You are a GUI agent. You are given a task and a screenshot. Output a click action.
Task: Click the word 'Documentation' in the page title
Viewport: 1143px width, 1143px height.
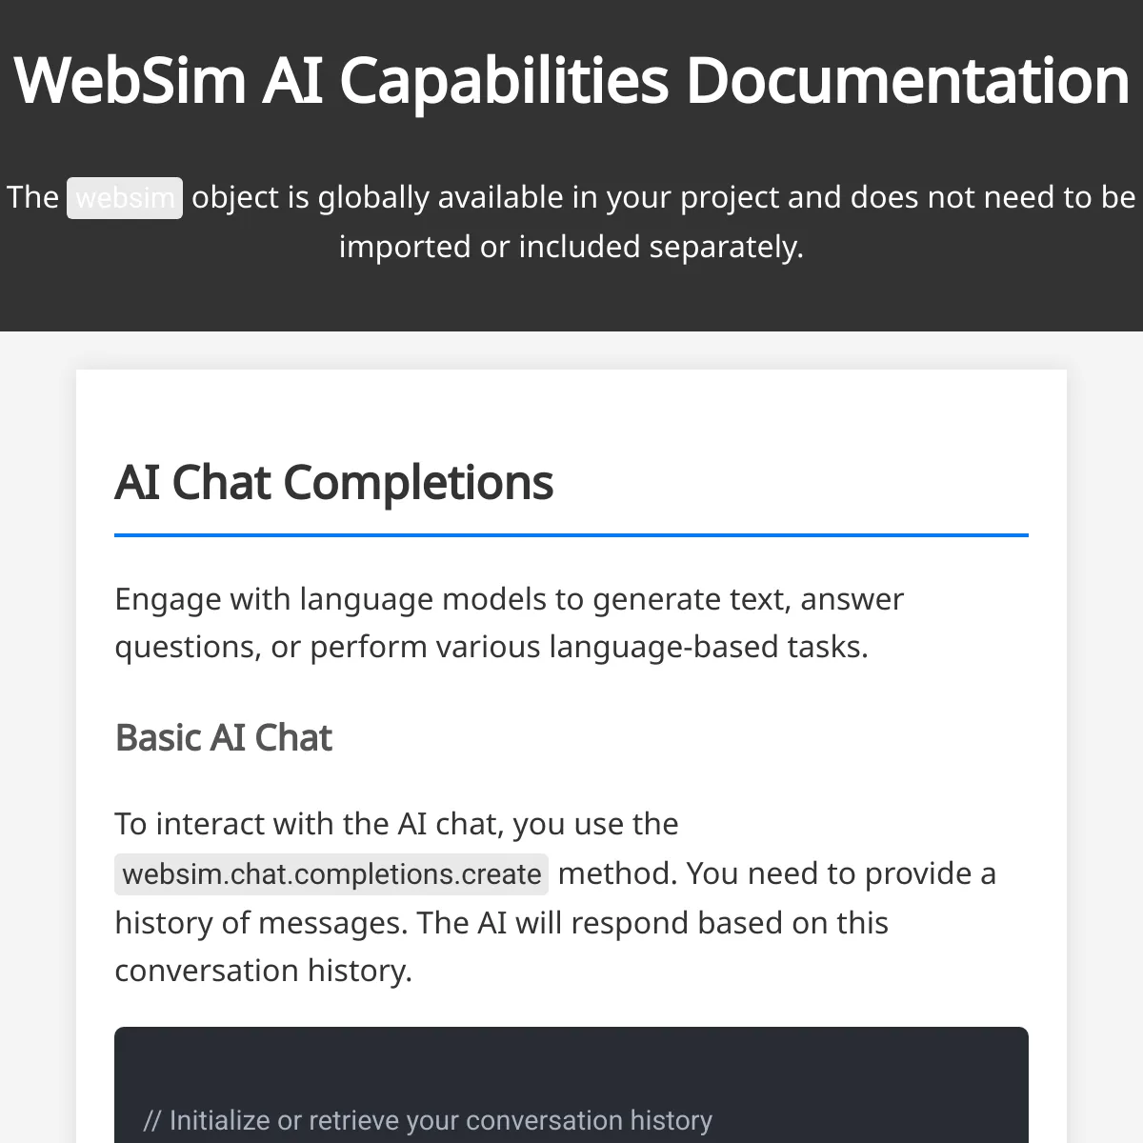[x=908, y=80]
